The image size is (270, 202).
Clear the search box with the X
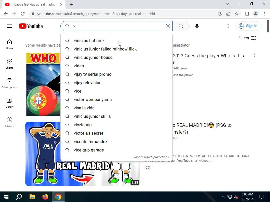point(168,26)
